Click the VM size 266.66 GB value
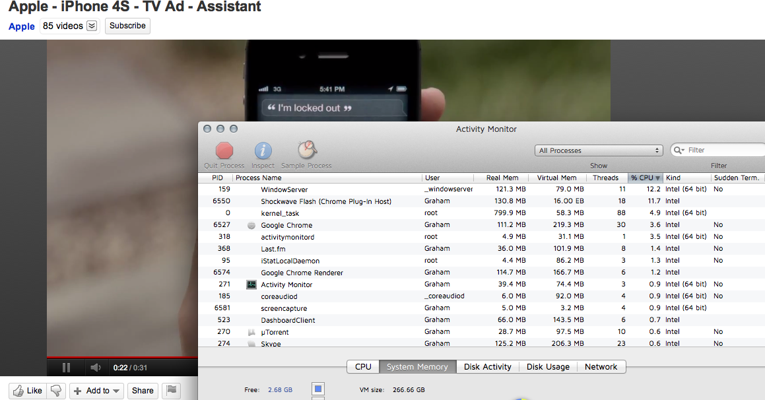This screenshot has height=400, width=765. 409,389
